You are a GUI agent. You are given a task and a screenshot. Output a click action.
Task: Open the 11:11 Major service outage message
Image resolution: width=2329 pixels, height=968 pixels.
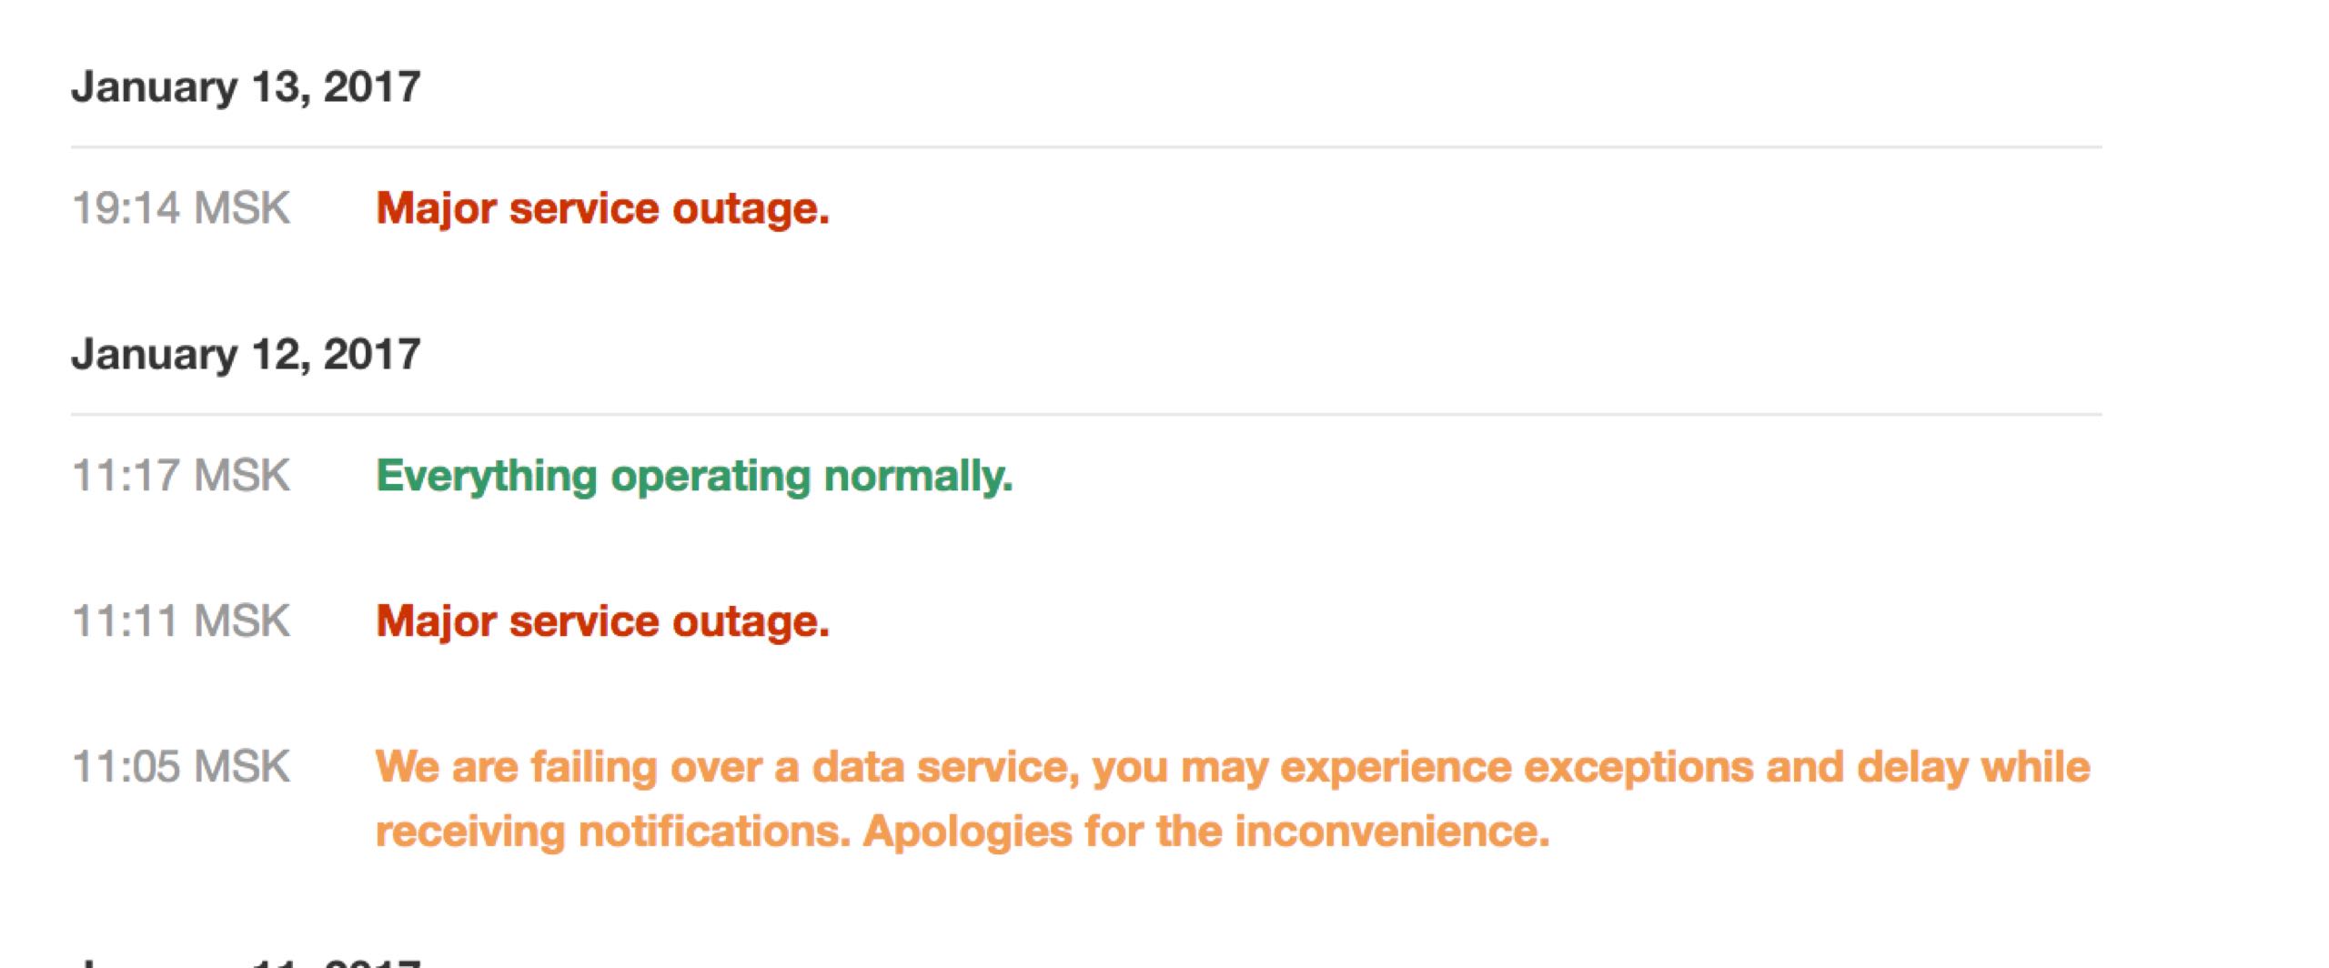click(x=602, y=621)
